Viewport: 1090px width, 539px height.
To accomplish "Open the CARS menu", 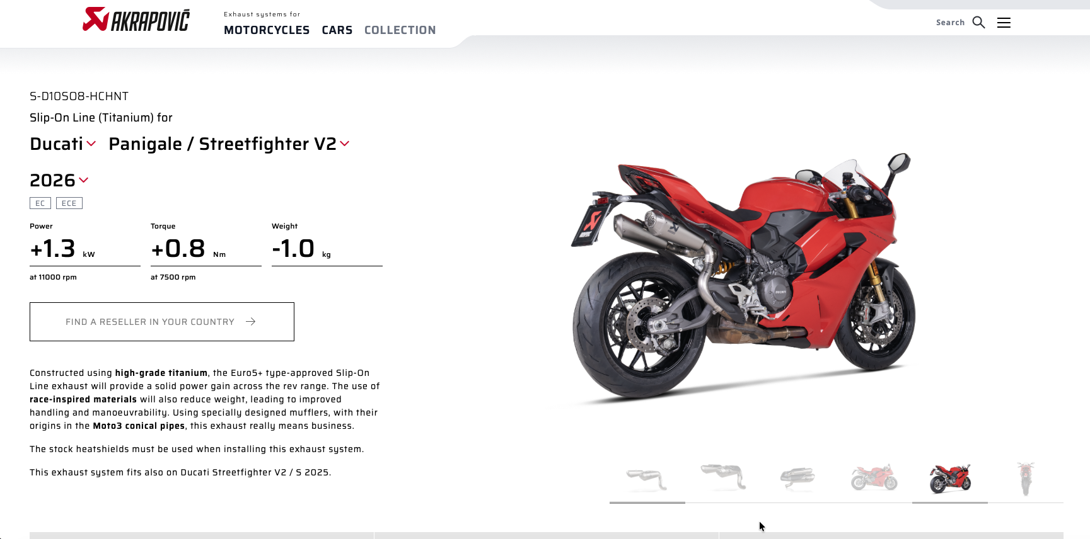I will tap(337, 30).
